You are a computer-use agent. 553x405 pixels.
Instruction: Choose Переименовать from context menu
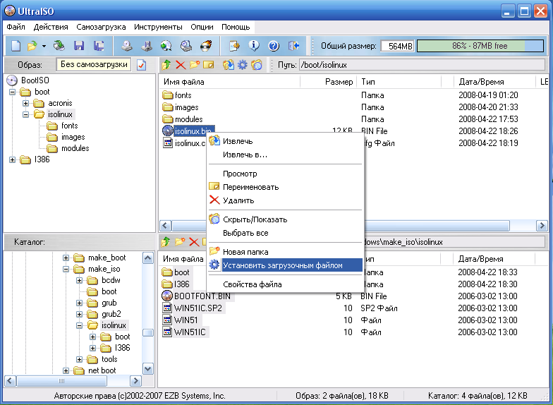pyautogui.click(x=250, y=187)
